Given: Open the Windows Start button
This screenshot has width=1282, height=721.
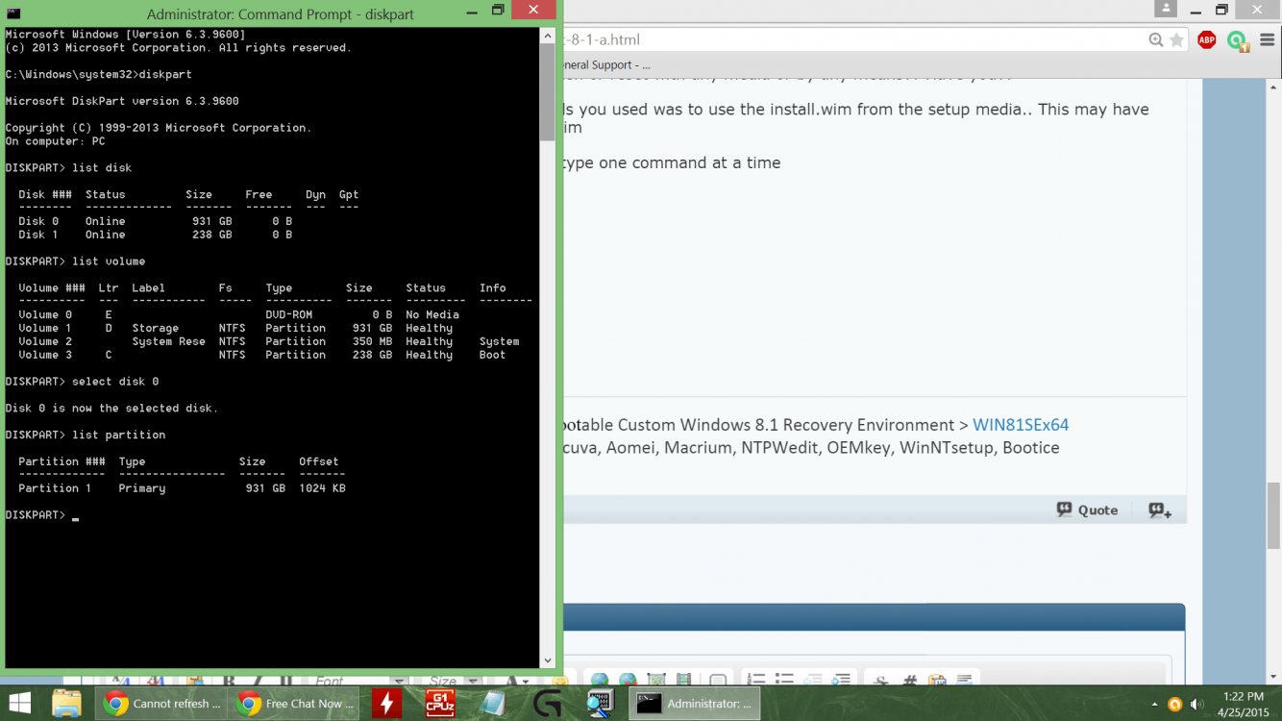Looking at the screenshot, I should click(x=19, y=704).
